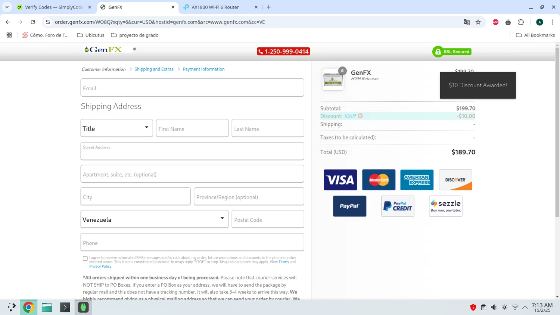Screen dimensions: 560x315
Task: Click the Province/Region field
Action: coord(249,196)
